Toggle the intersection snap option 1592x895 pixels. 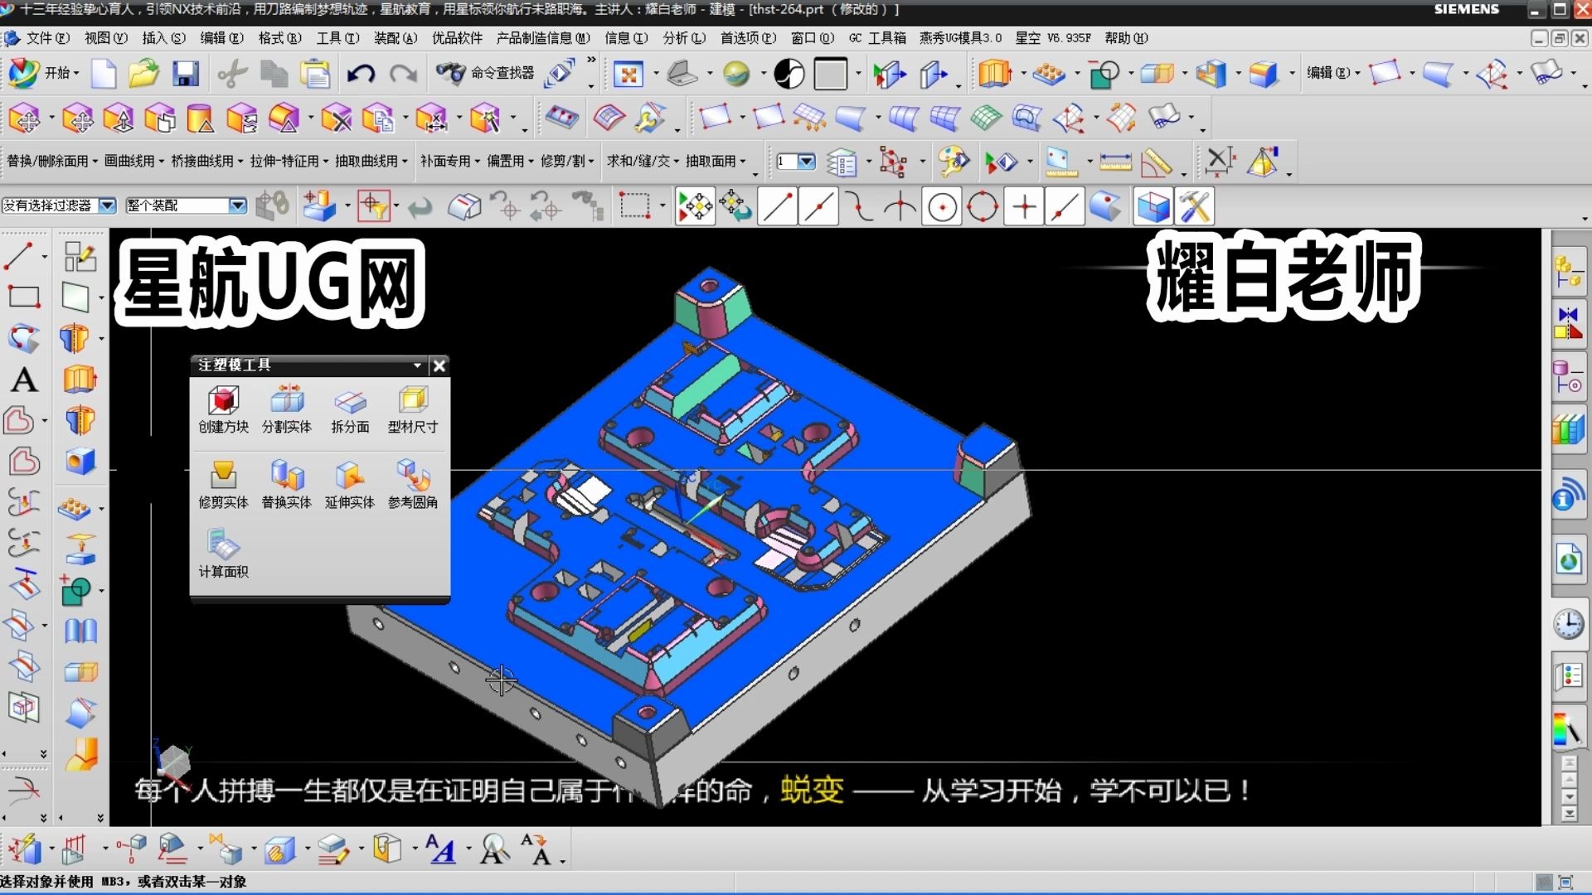tap(900, 206)
